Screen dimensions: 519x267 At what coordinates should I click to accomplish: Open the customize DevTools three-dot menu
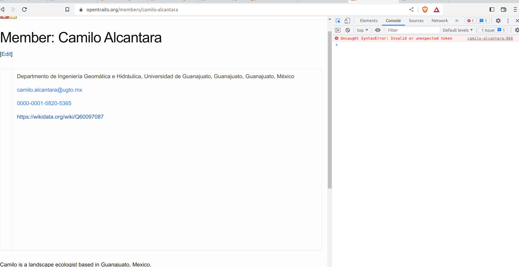coord(508,21)
